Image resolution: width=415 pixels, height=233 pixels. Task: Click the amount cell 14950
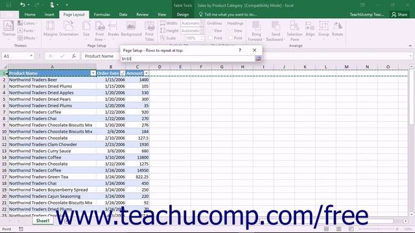[137, 170]
